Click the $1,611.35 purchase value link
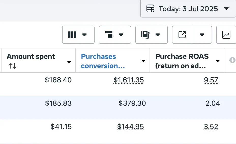This screenshot has width=236, height=144. [129, 80]
